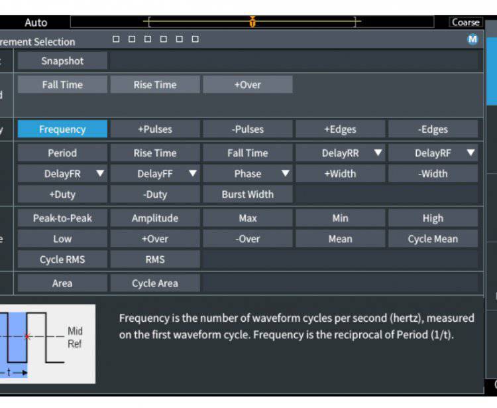The image size is (497, 408).
Task: Select the Min measurement
Action: (341, 218)
